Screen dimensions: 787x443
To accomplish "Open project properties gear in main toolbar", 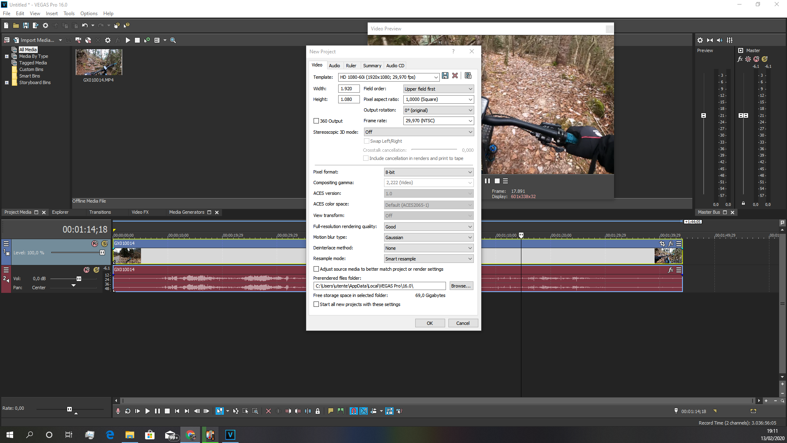I will pyautogui.click(x=45, y=25).
